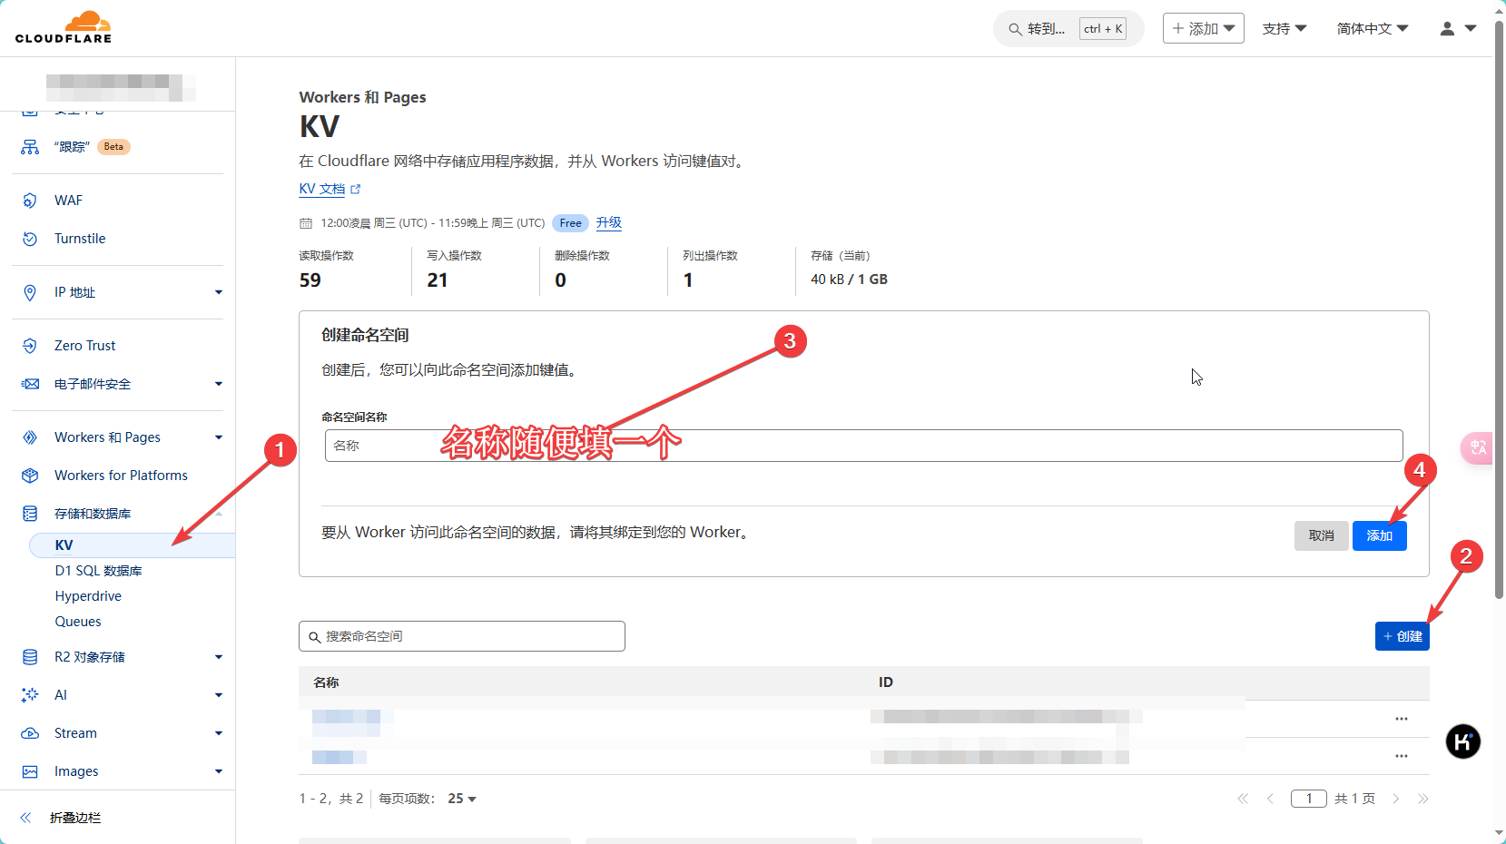Open the 简体中文 language menu
Viewport: 1506px width, 844px height.
coord(1373,29)
